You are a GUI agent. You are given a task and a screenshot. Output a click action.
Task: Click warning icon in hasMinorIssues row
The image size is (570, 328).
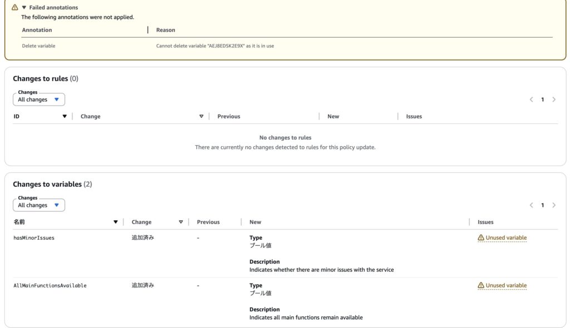(x=480, y=237)
